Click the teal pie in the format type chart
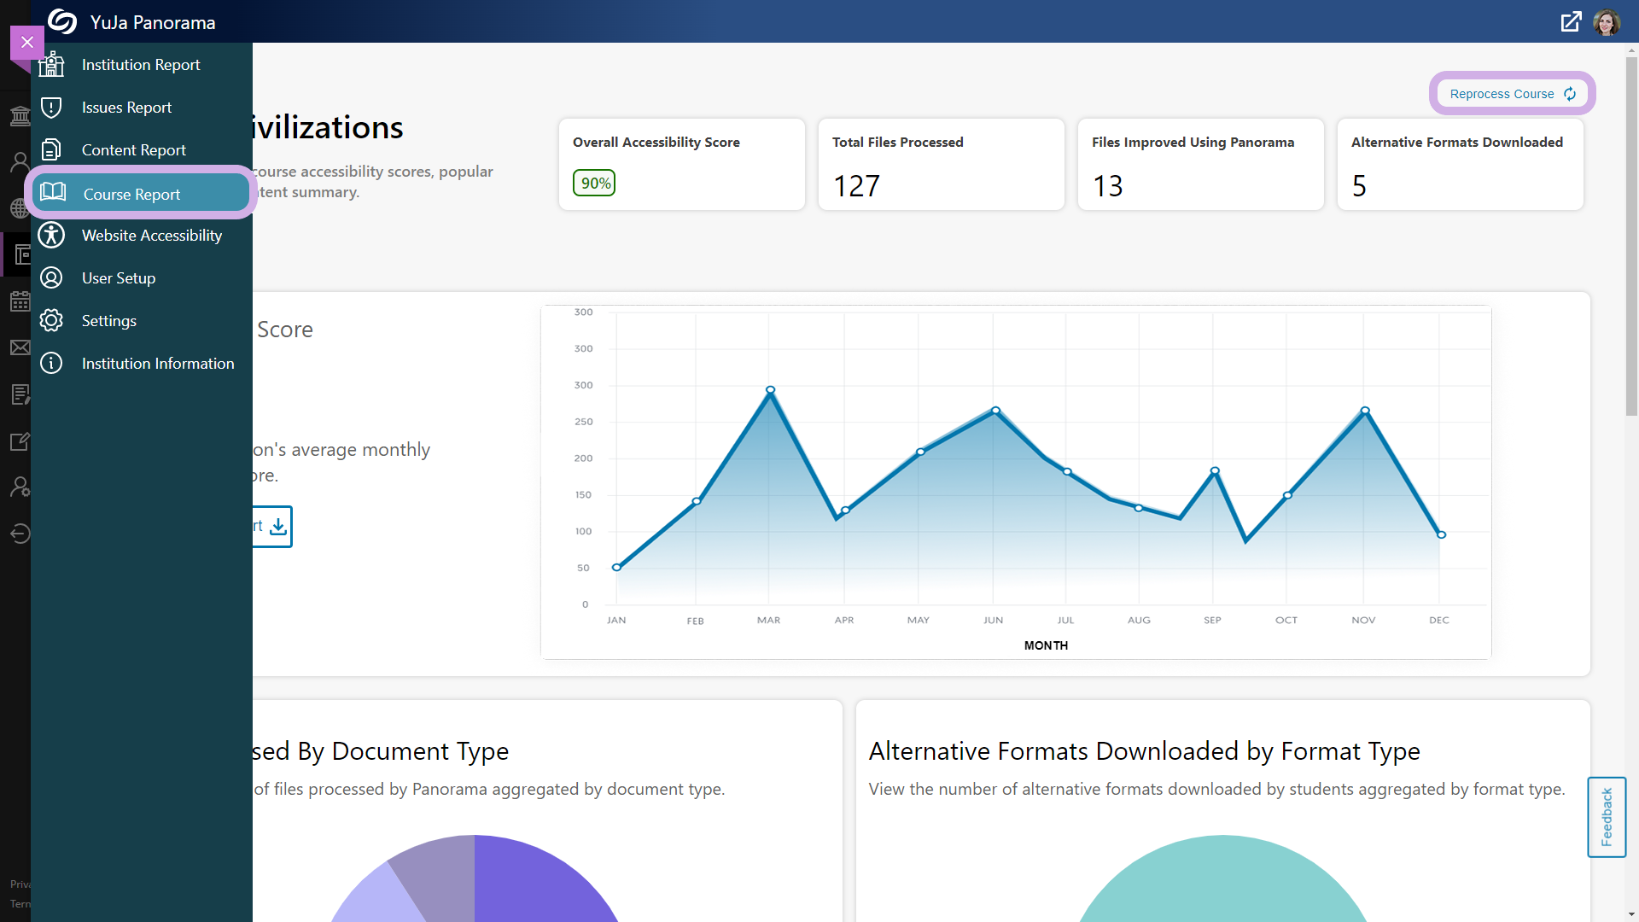The image size is (1639, 922). point(1222,884)
